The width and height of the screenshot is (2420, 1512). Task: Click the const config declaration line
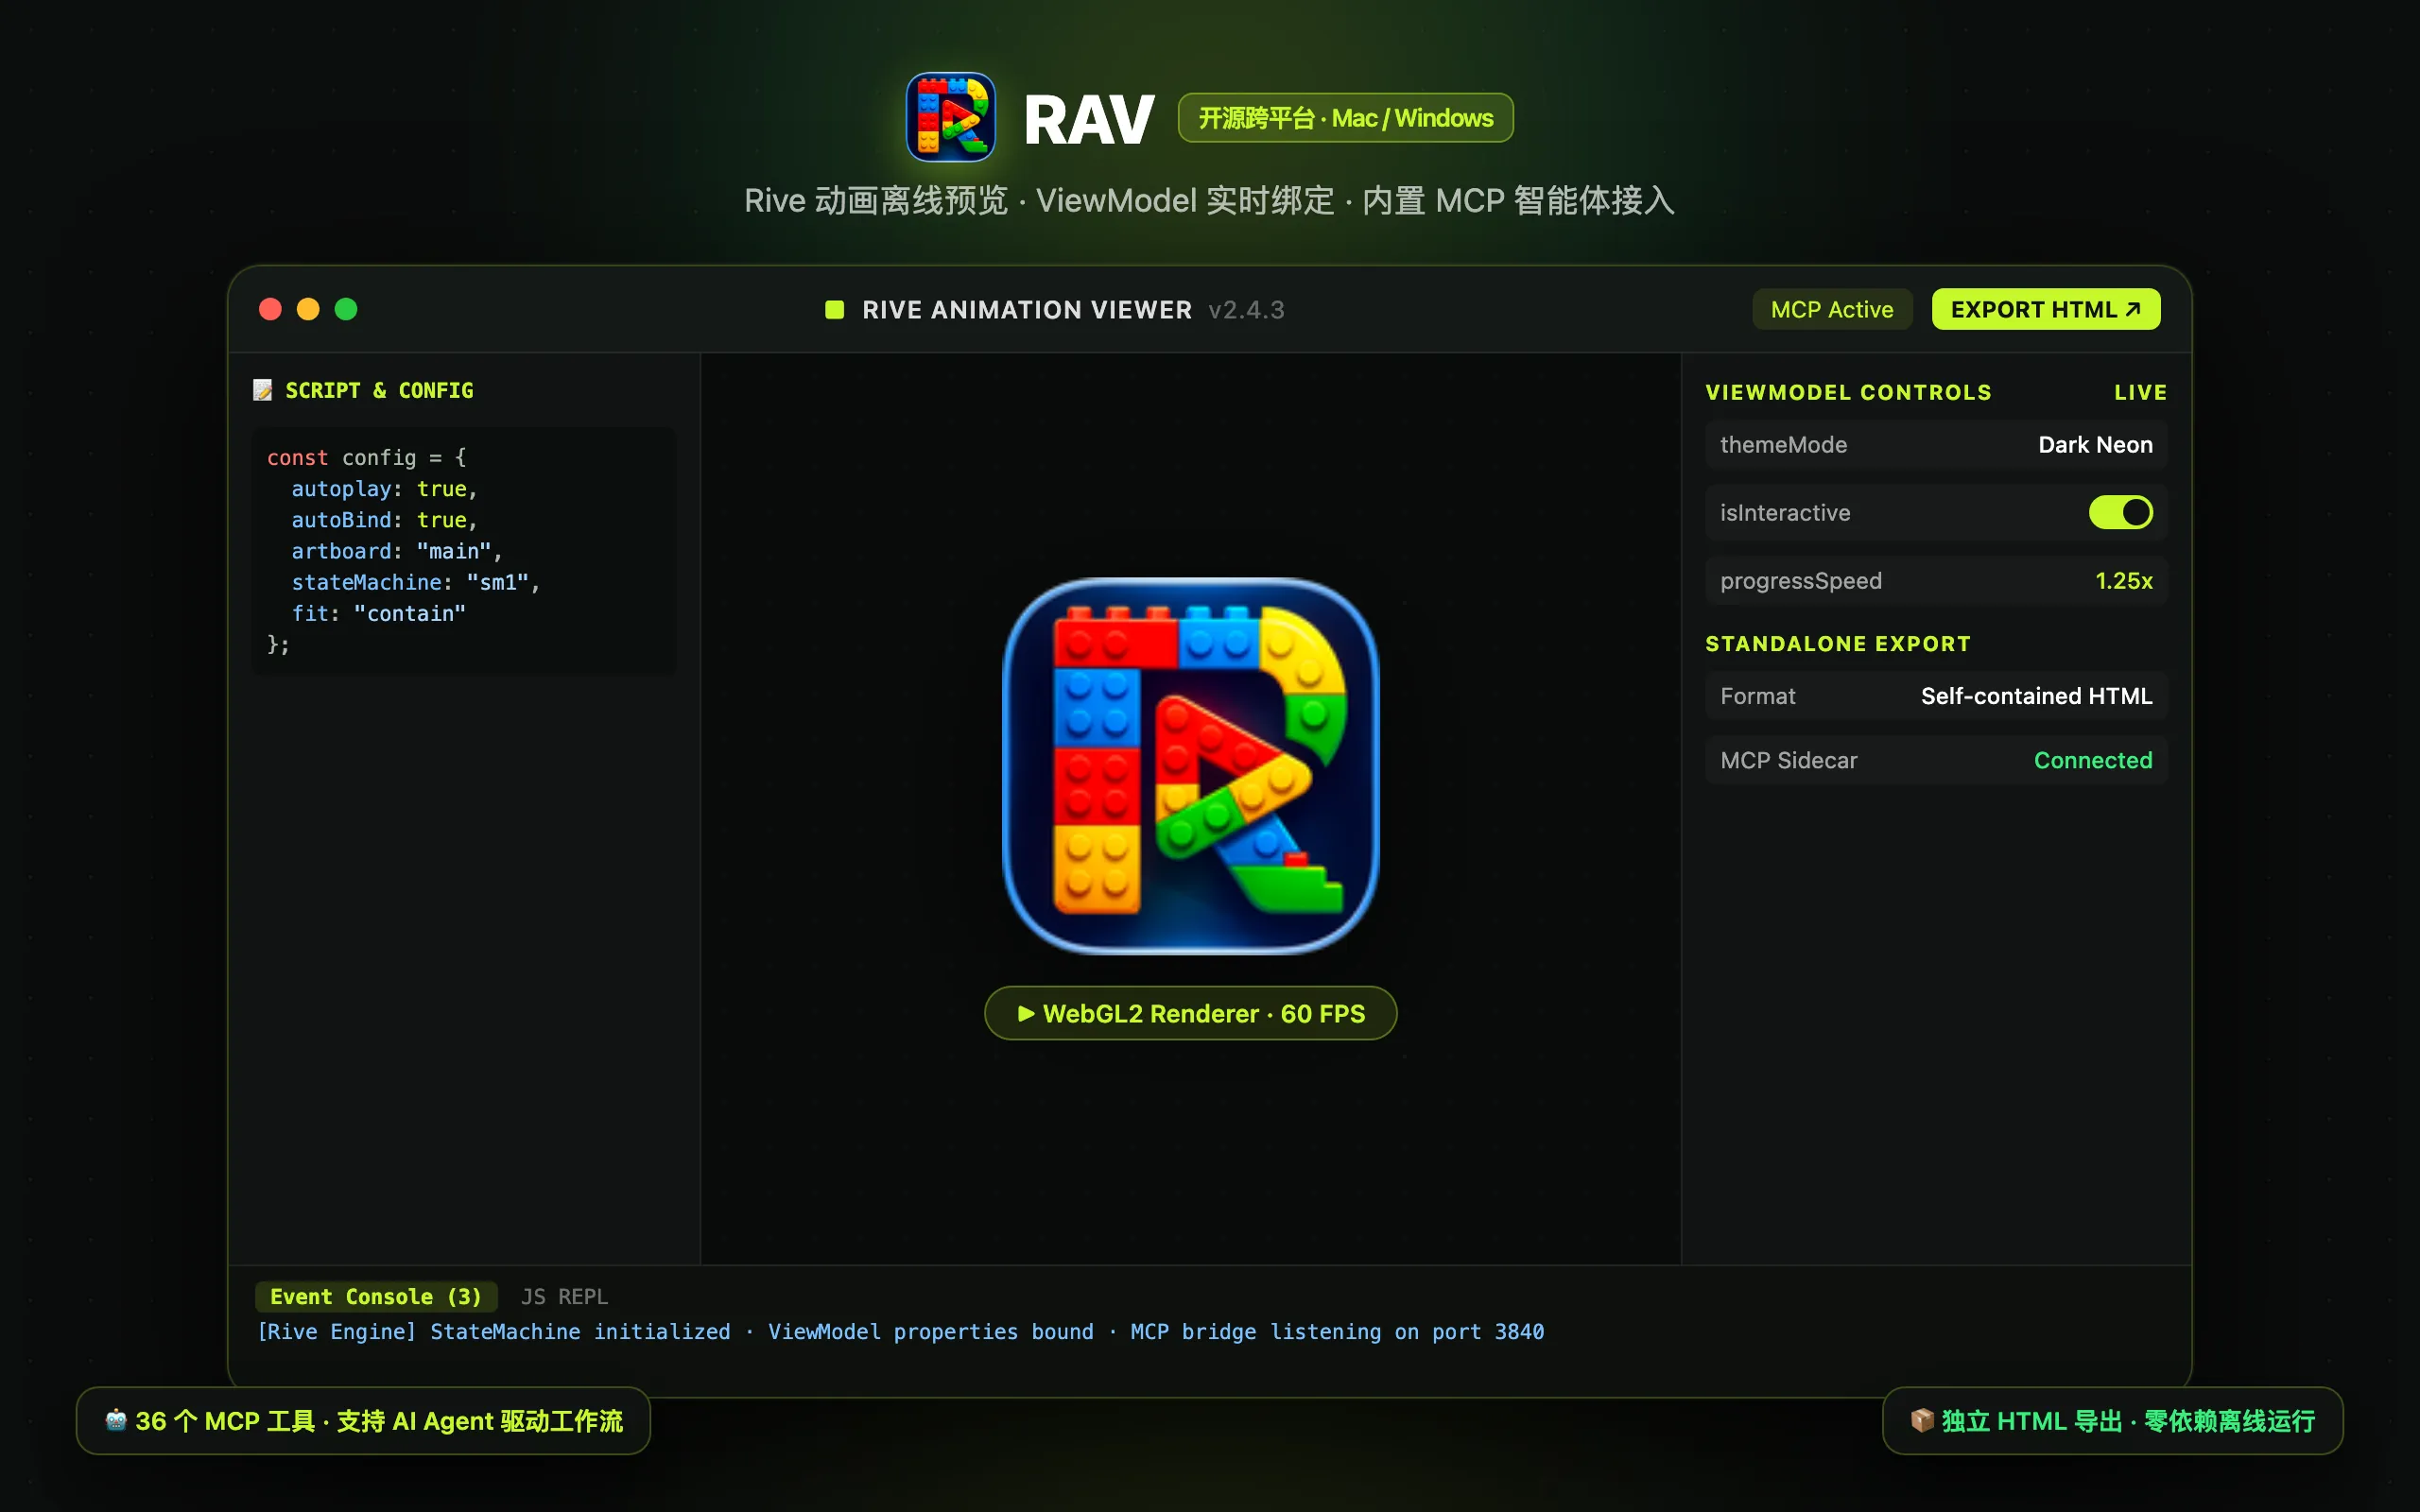(367, 458)
